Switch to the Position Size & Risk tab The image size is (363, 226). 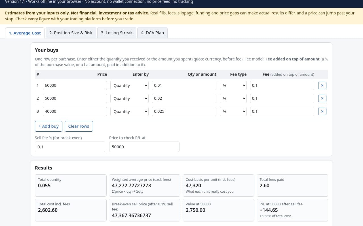pos(71,32)
